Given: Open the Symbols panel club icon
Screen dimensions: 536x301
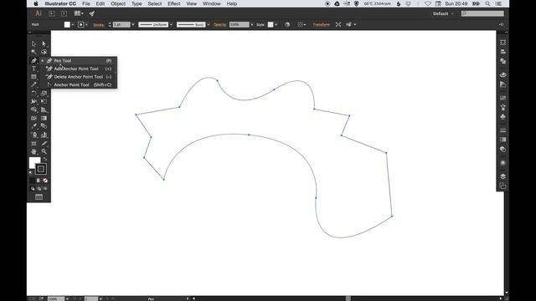Looking at the screenshot, I should (x=502, y=117).
